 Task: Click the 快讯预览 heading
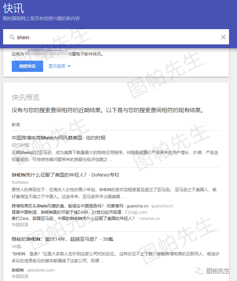tap(26, 97)
